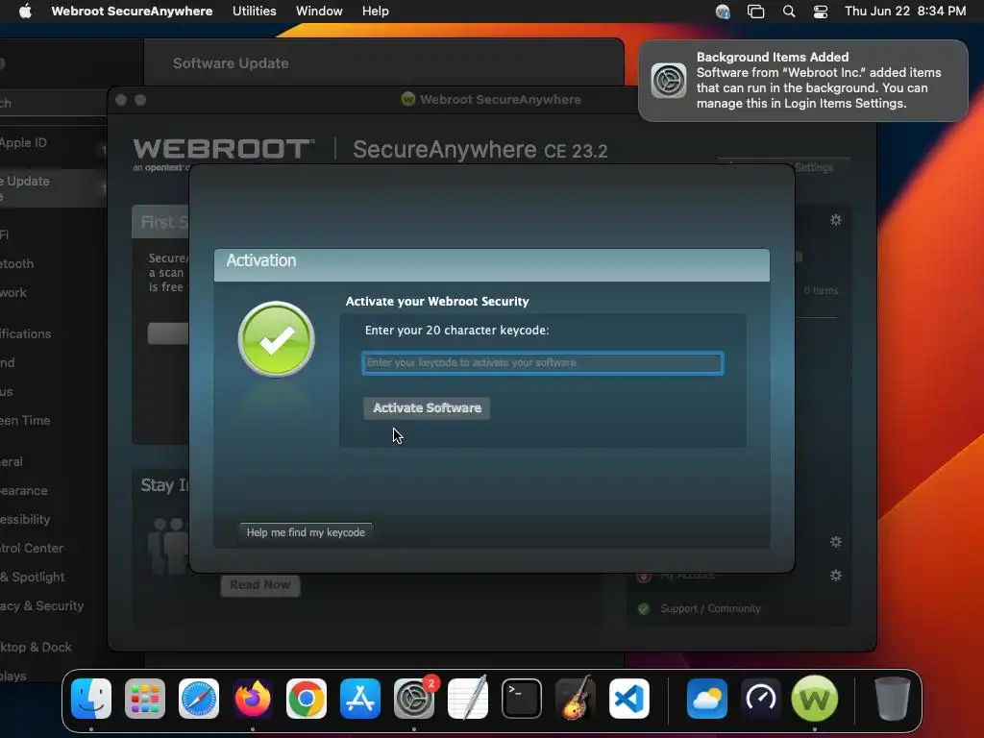
Task: Open Terminal from the Dock
Action: click(522, 698)
